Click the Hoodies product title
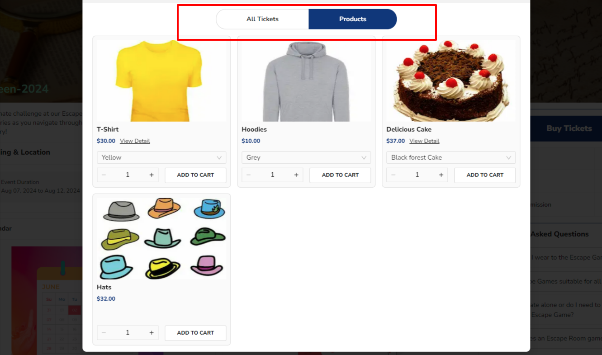The height and width of the screenshot is (355, 602). pyautogui.click(x=254, y=129)
